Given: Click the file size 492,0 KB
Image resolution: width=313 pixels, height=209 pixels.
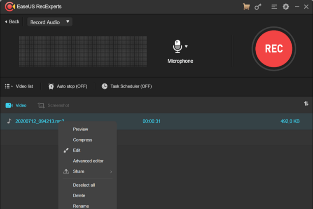Looking at the screenshot, I should pyautogui.click(x=290, y=121).
